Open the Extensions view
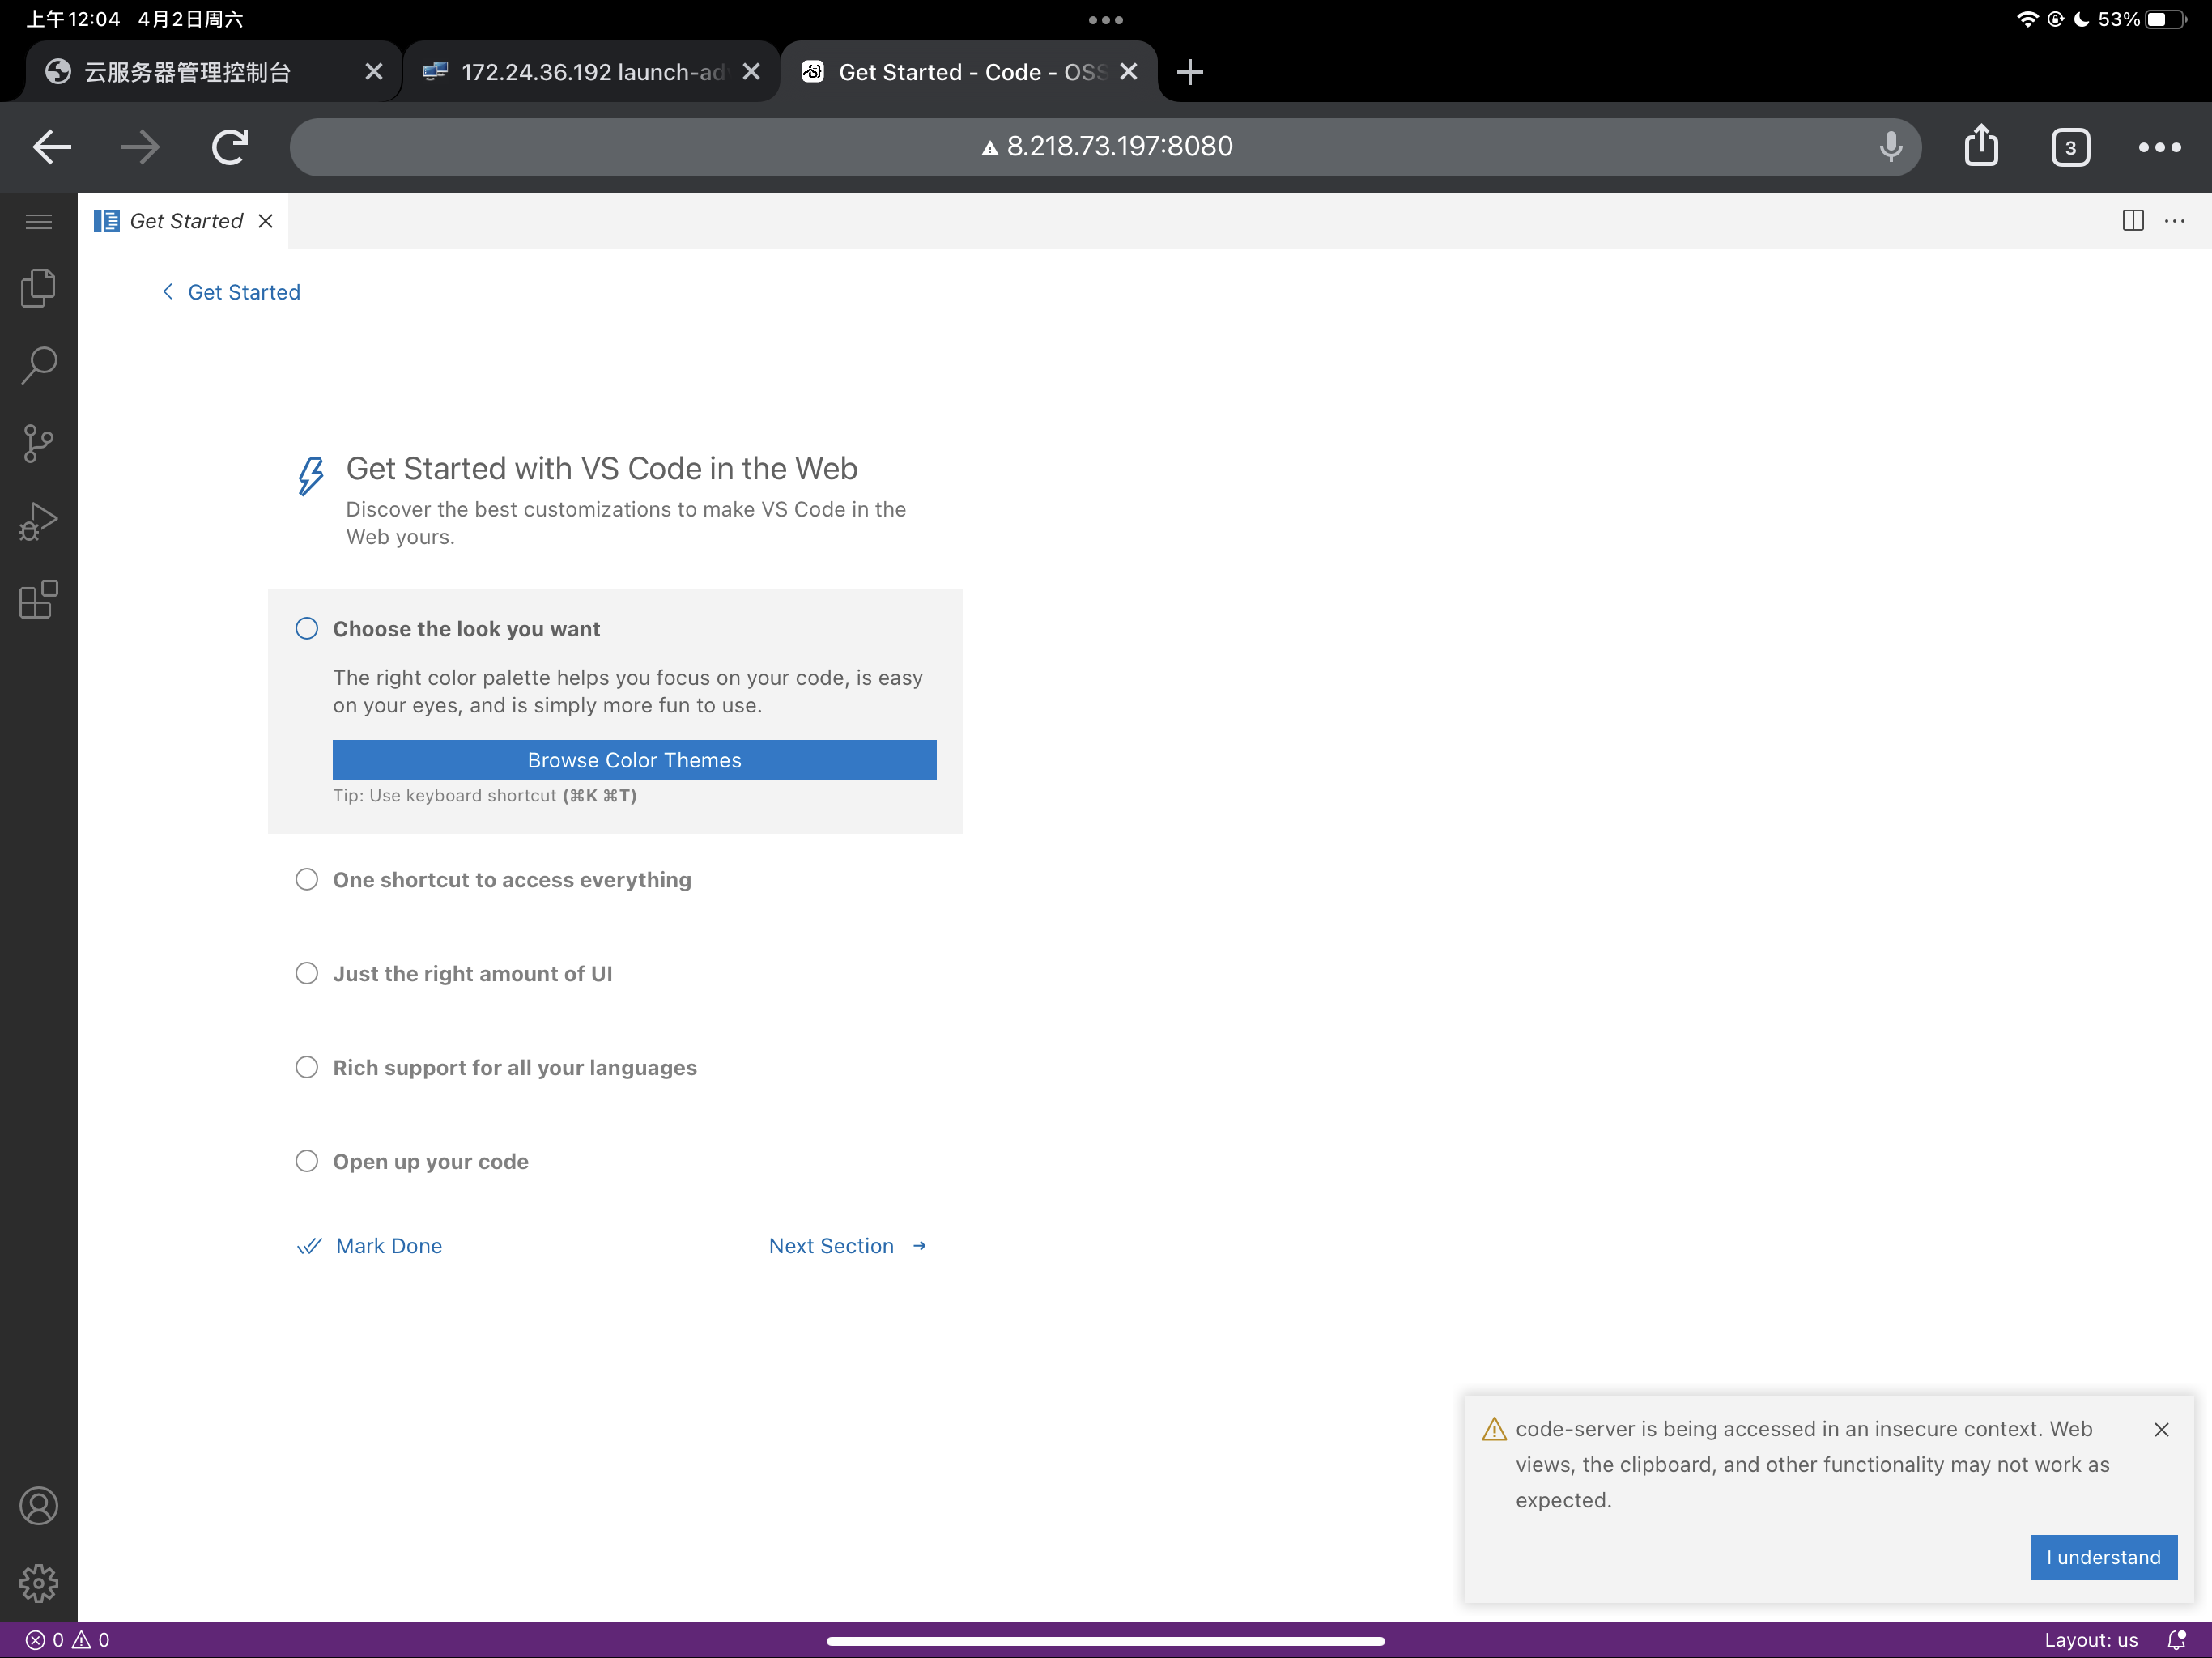Image resolution: width=2212 pixels, height=1658 pixels. [38, 599]
